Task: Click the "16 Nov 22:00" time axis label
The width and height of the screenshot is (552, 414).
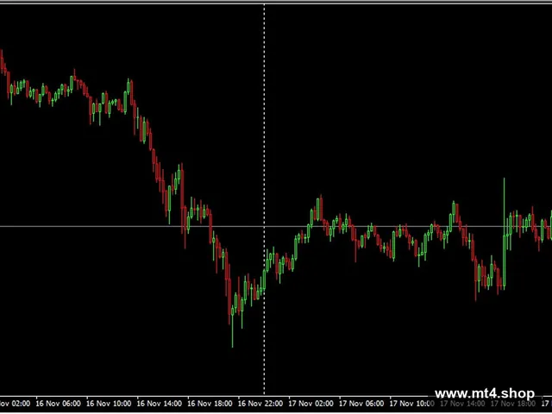Action: [260, 404]
